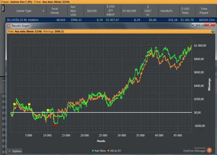Viewport: 217px width, 155px height.
Task: Click the first yellow star marker on the graph
Action: (14, 104)
